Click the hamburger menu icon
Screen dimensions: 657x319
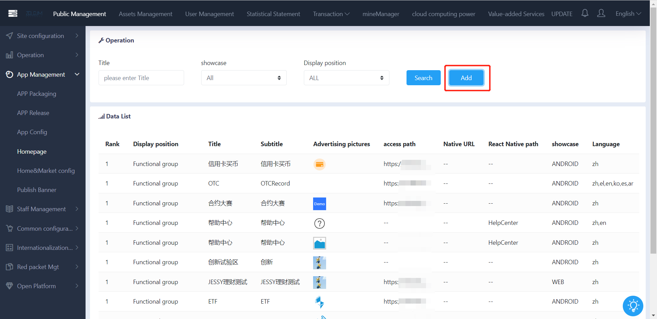tap(13, 14)
